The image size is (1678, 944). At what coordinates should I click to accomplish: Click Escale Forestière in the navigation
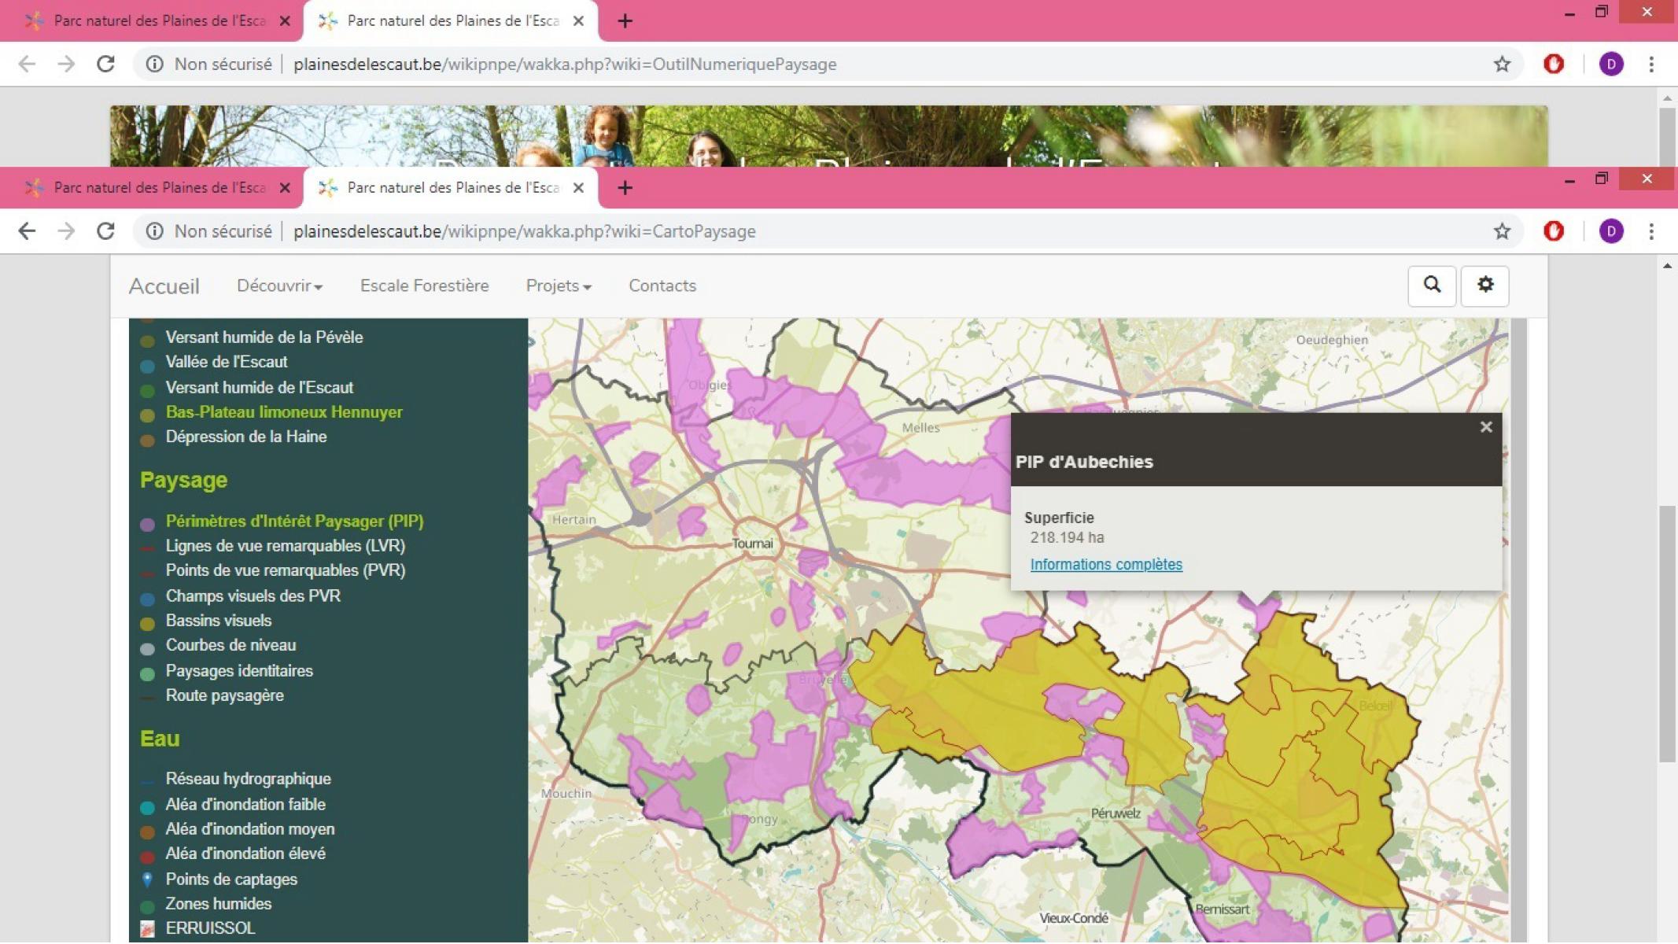(424, 286)
